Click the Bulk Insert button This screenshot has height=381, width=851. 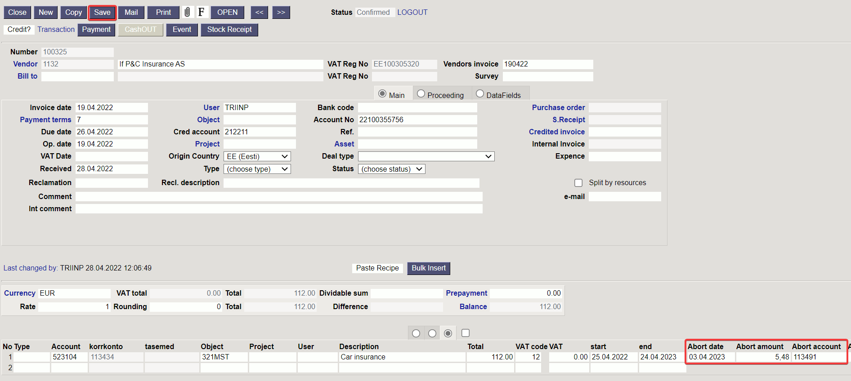tap(429, 268)
